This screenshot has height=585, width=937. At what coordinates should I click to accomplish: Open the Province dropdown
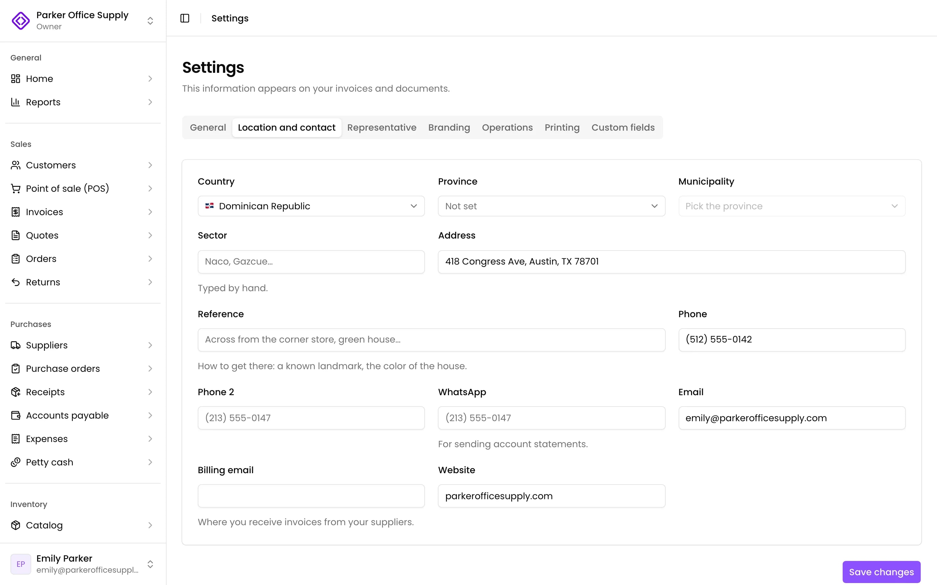(x=551, y=206)
